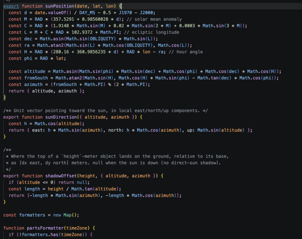
Task: Click 'if (altitude <= 0) return null;' line
Action: click(x=49, y=183)
